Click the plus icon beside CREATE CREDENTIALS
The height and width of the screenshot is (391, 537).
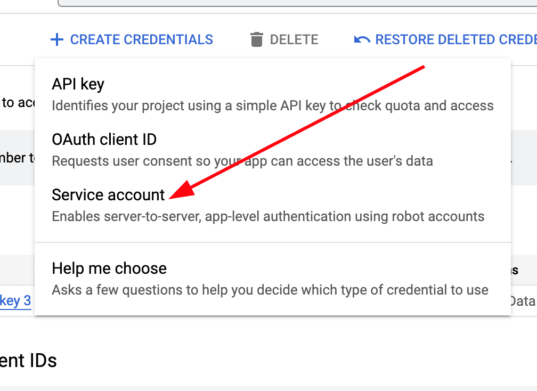pyautogui.click(x=57, y=40)
